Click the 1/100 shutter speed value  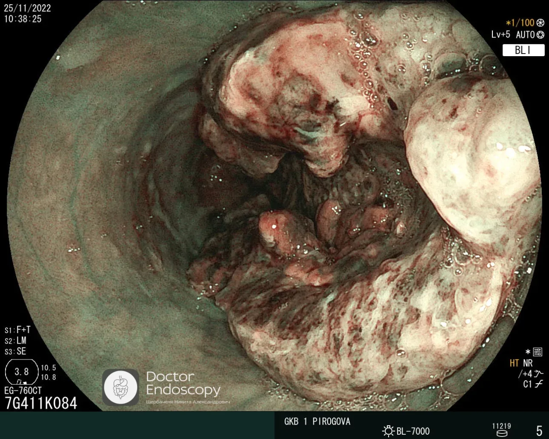pyautogui.click(x=521, y=23)
